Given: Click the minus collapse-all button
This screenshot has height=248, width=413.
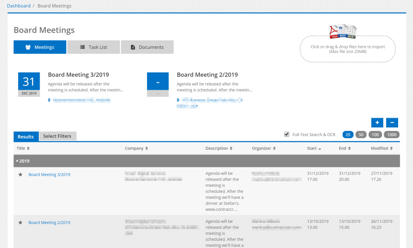Looking at the screenshot, I should point(392,122).
